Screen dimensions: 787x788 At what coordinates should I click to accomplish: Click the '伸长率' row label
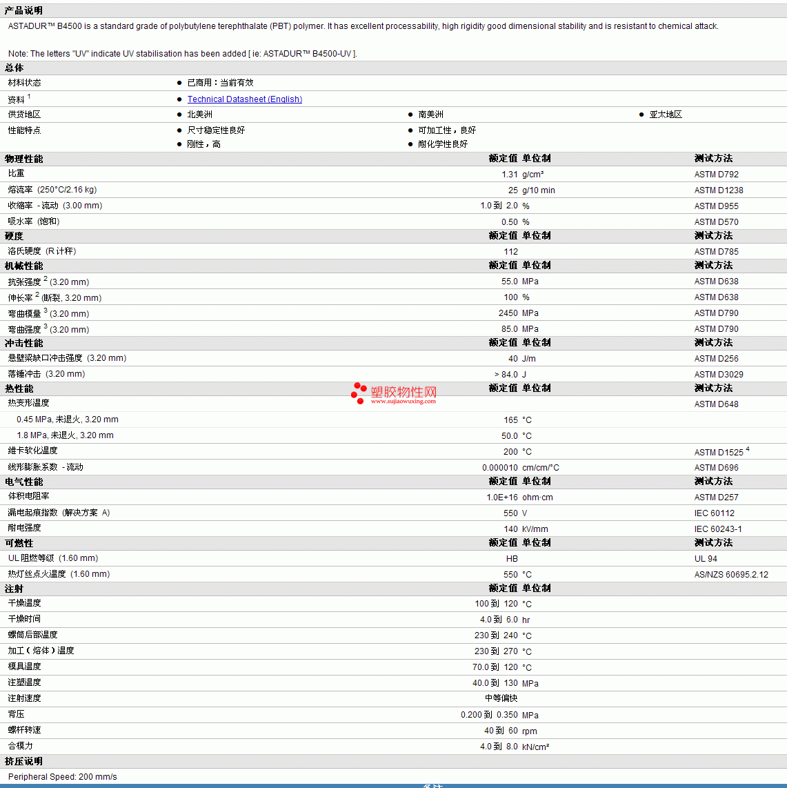point(20,298)
